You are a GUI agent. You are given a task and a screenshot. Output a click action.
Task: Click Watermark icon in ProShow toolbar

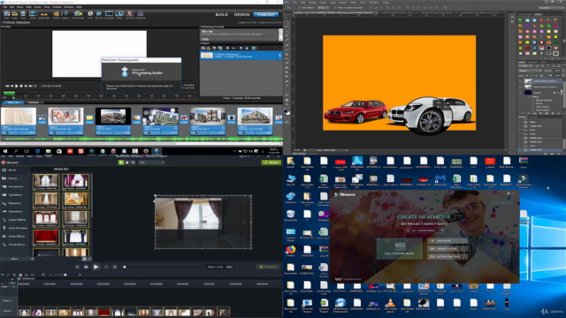click(x=44, y=14)
